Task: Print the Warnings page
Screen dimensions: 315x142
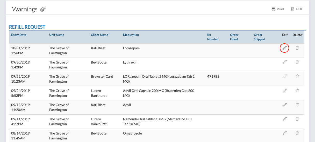Action: (x=278, y=9)
